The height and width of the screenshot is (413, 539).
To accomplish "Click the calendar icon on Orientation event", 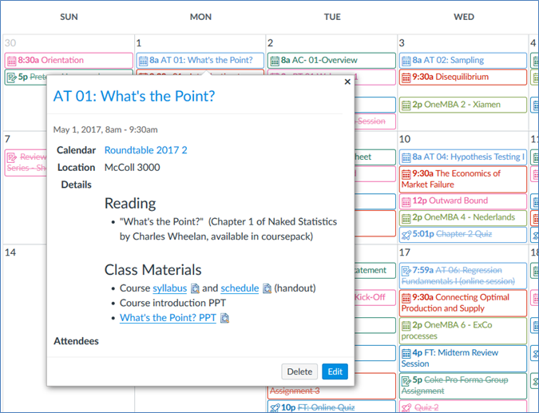I will pos(11,61).
